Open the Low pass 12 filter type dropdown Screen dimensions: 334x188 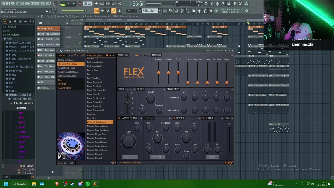coord(130,157)
